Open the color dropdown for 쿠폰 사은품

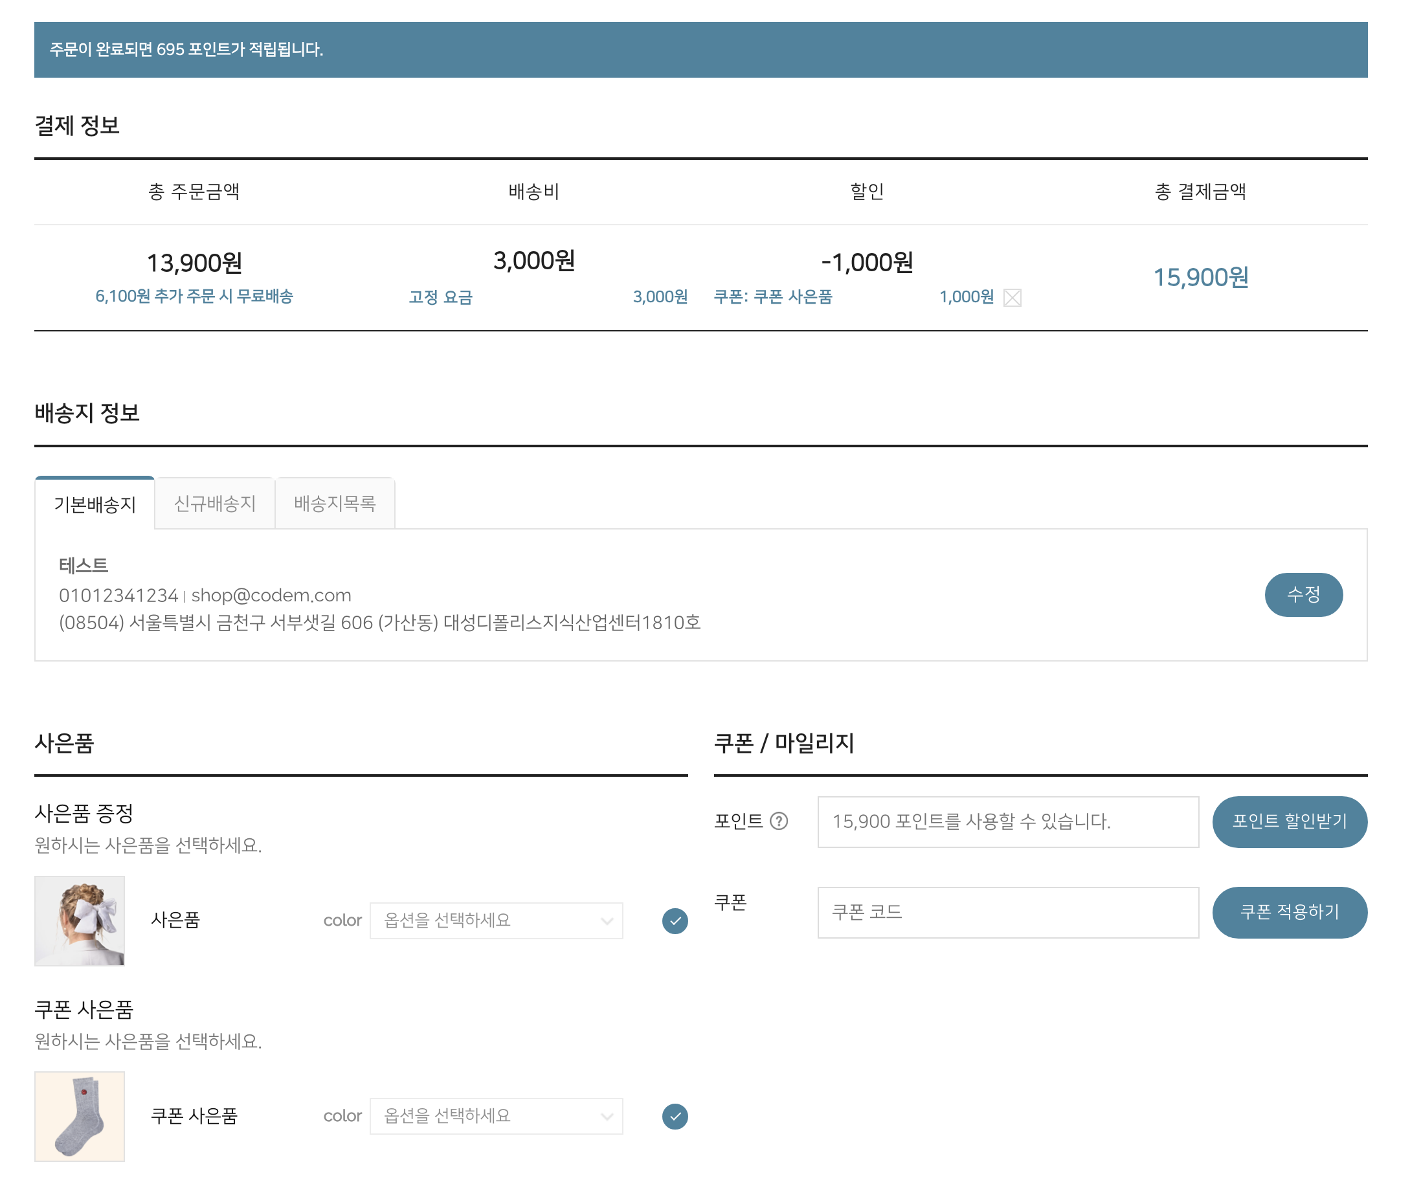pyautogui.click(x=496, y=1116)
